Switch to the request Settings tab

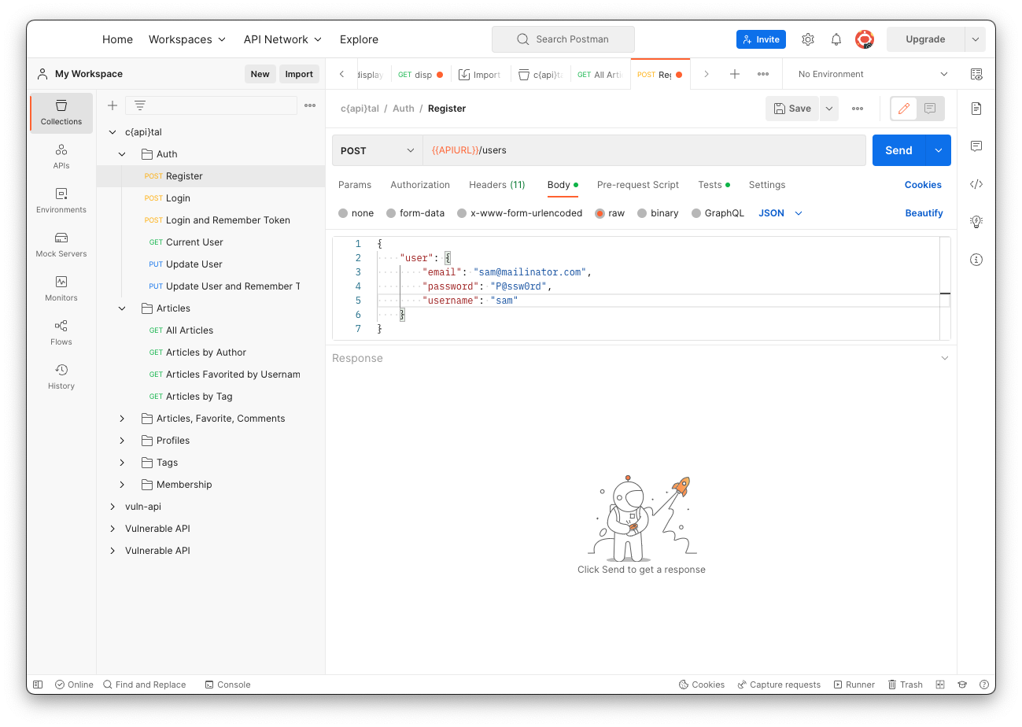[x=767, y=185]
